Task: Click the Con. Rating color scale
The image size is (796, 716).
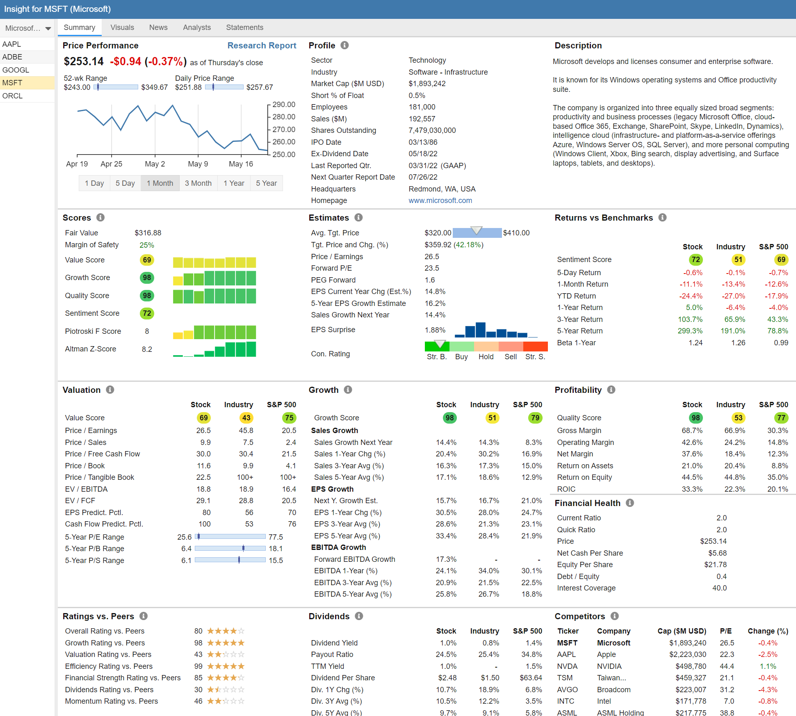Action: click(486, 346)
